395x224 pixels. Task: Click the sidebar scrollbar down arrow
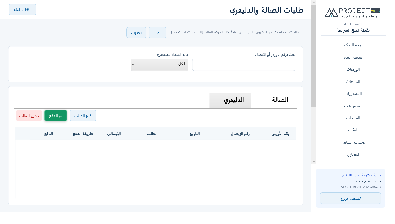point(314,161)
